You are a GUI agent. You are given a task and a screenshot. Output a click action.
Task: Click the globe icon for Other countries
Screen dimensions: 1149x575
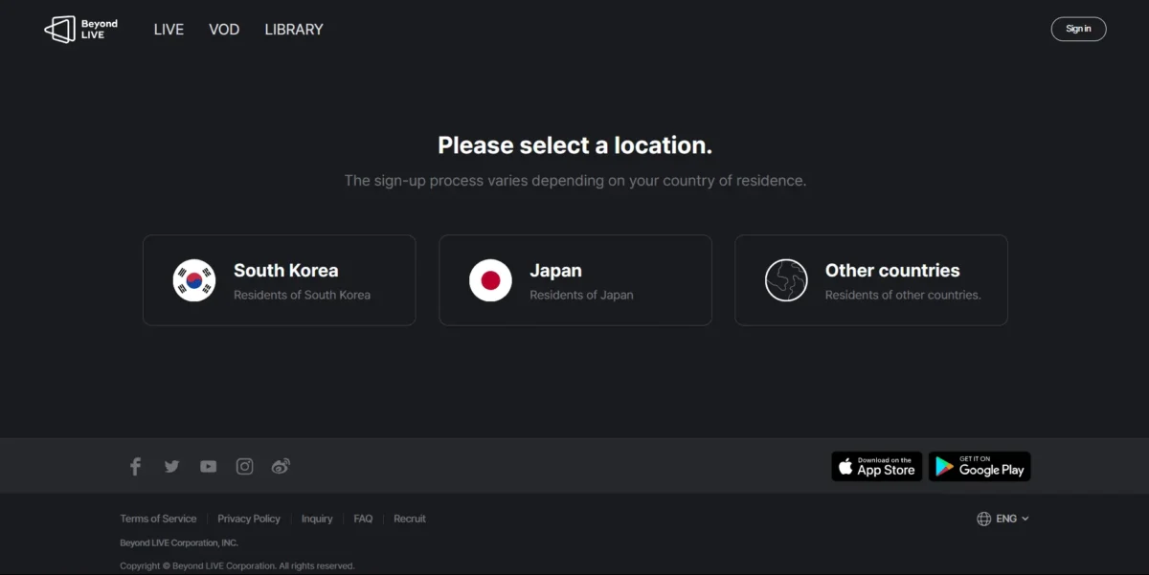[786, 280]
